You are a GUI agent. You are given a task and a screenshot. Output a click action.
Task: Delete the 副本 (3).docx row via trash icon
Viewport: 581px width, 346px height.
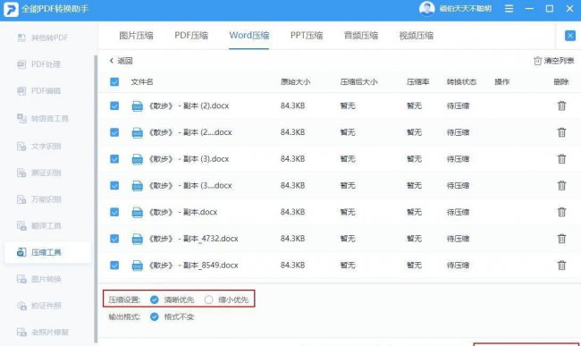[x=561, y=158]
